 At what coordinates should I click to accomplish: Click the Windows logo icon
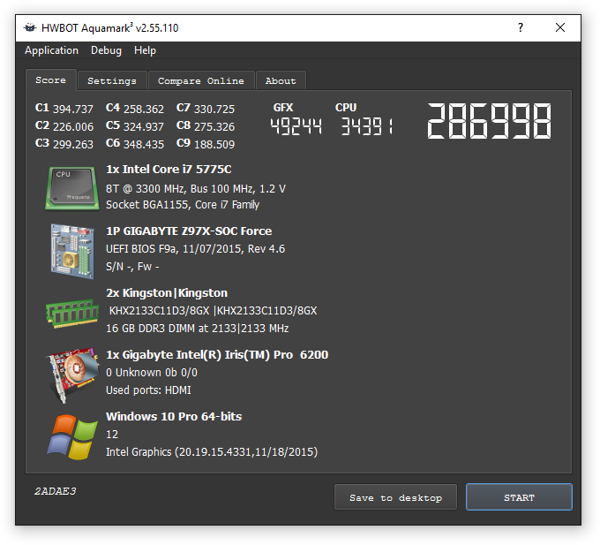72,436
